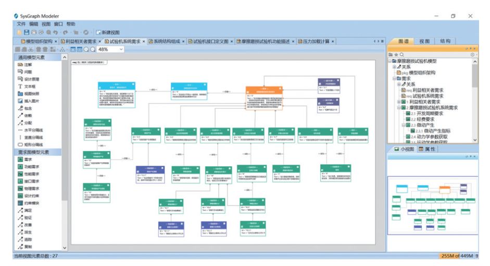Select the 约束模块 constraint block tool
The width and height of the screenshot is (490, 266).
pyautogui.click(x=29, y=203)
